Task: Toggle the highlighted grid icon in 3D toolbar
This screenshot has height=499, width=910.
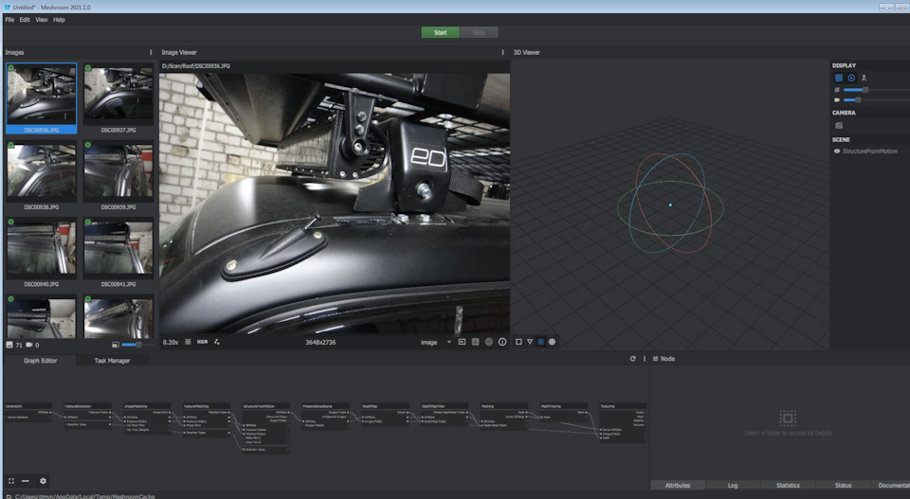Action: pos(541,342)
